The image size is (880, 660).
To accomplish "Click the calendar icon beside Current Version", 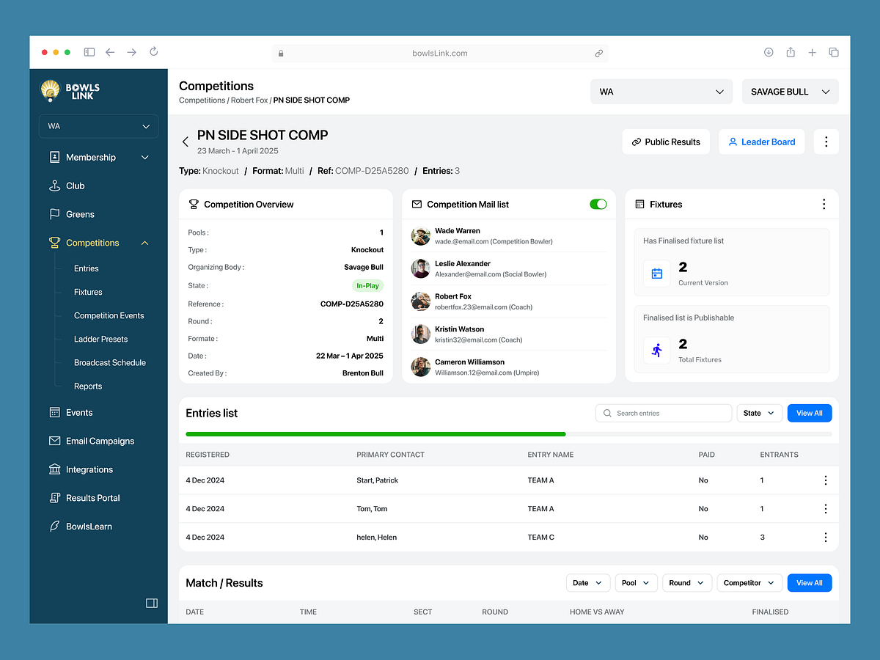I will (657, 274).
